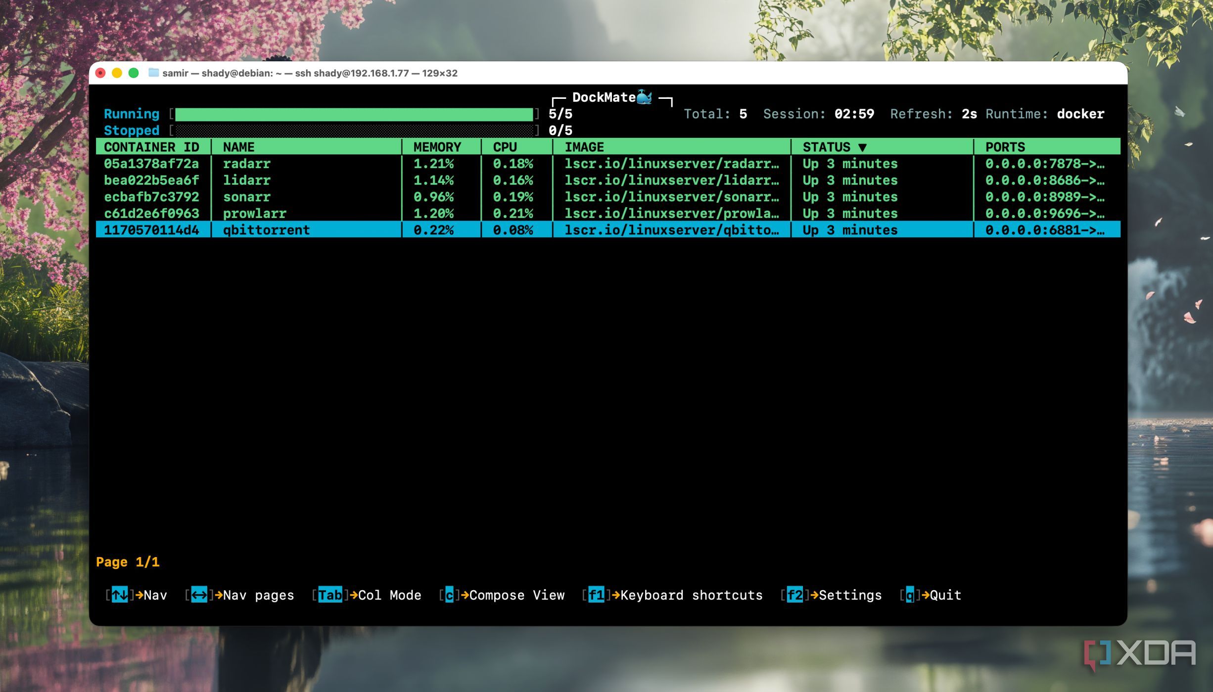This screenshot has height=692, width=1213.
Task: Select the lidarr container row
Action: (608, 180)
